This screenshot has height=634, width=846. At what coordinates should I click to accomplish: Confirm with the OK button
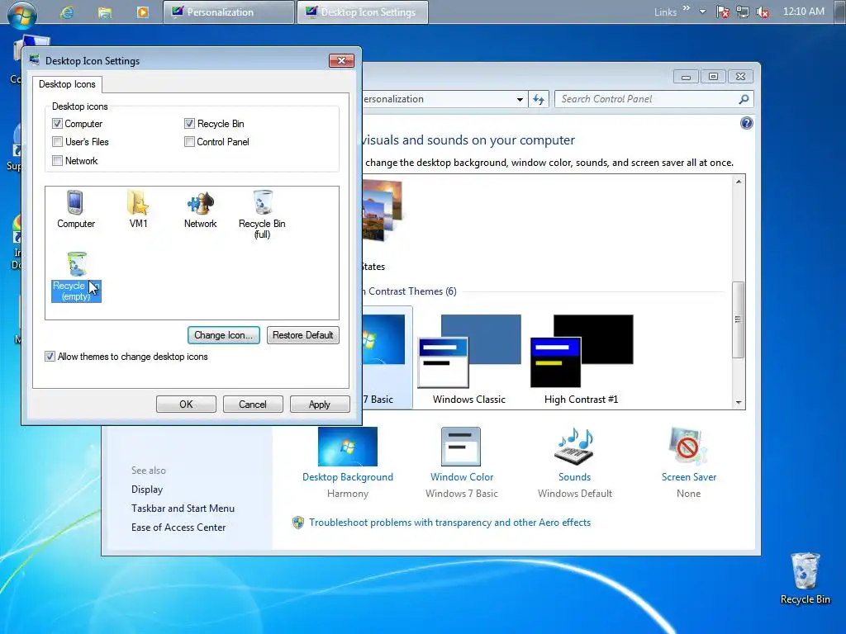(x=186, y=405)
